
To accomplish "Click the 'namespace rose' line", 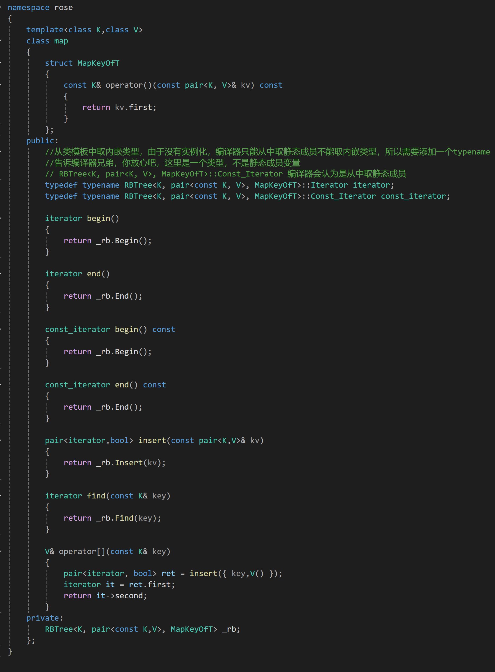I will pyautogui.click(x=40, y=7).
